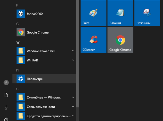
Task: Launch the Блокнот tile
Action: (x=120, y=13)
